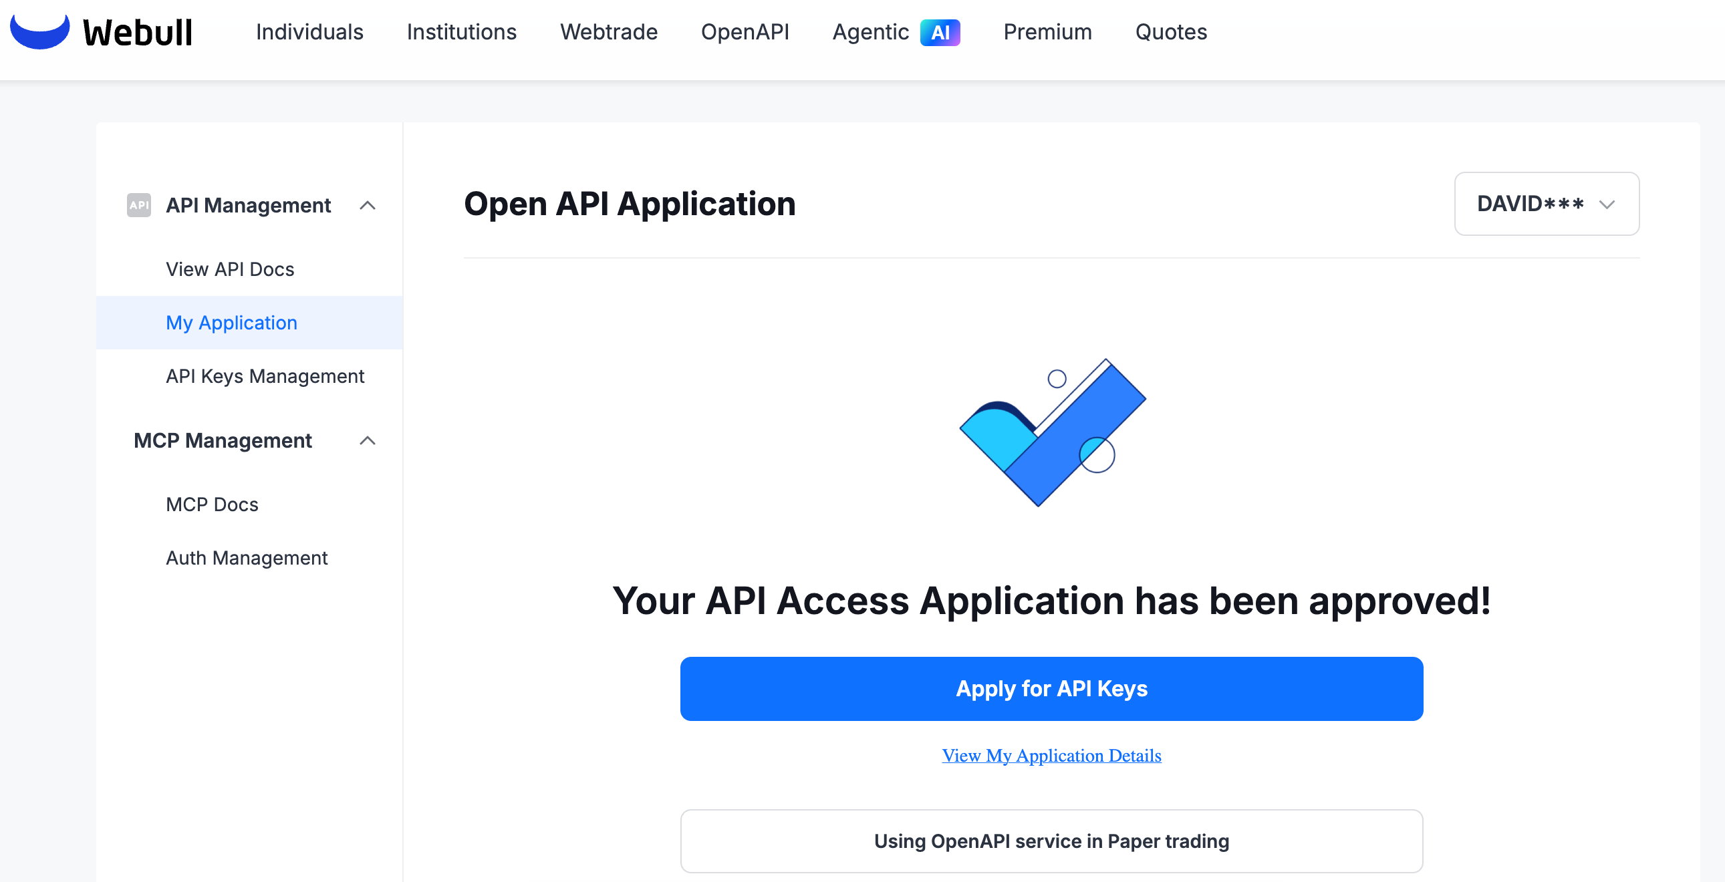Open the Institutions menu
This screenshot has height=882, width=1725.
pyautogui.click(x=461, y=32)
